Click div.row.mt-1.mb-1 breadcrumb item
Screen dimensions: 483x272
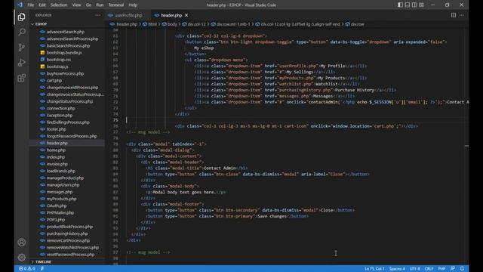233,24
